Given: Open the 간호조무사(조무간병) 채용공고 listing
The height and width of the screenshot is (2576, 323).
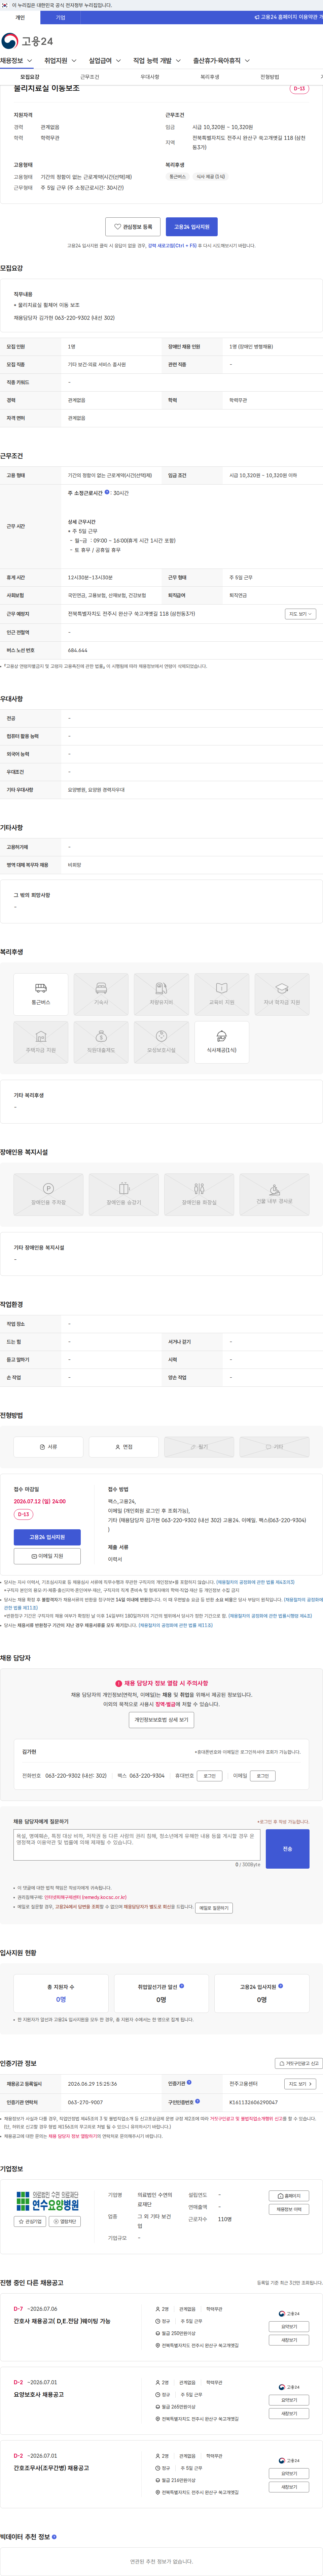Looking at the screenshot, I should pos(51,2468).
